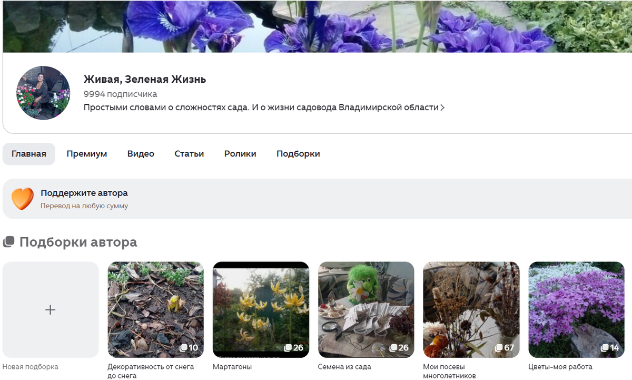Click the count badge showing 14 items
This screenshot has height=380, width=632.
click(x=610, y=348)
